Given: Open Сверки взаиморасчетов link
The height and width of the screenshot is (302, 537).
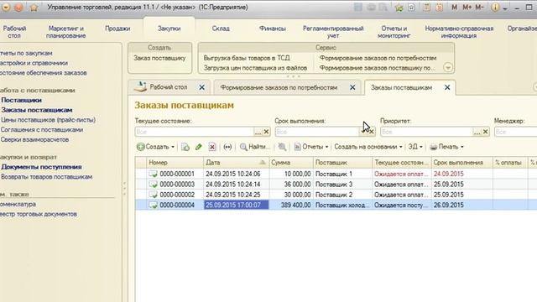Looking at the screenshot, I should [34, 140].
